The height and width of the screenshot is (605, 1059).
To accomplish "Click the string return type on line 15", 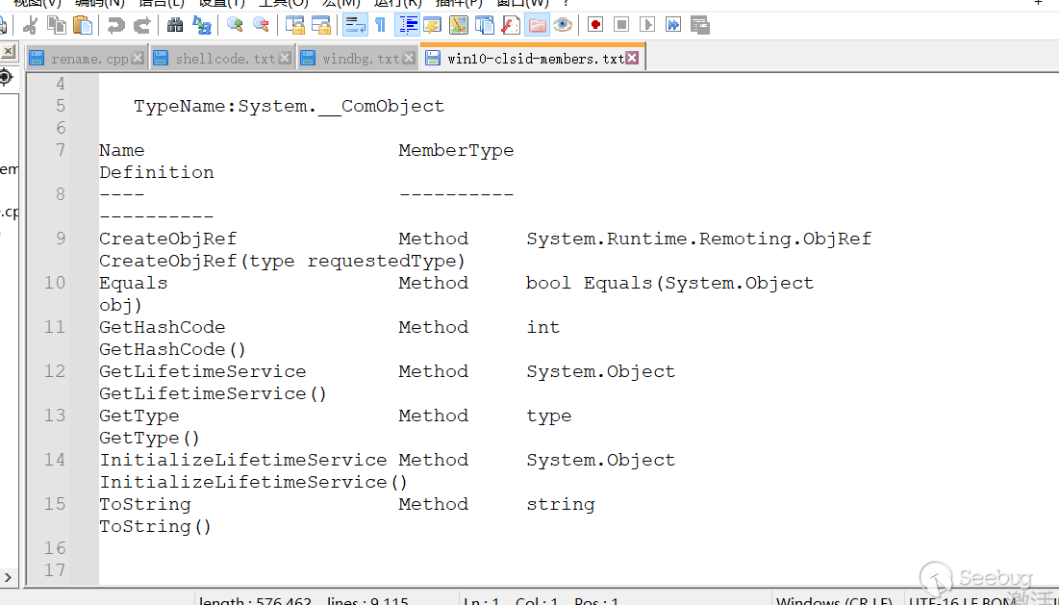I will tap(561, 504).
